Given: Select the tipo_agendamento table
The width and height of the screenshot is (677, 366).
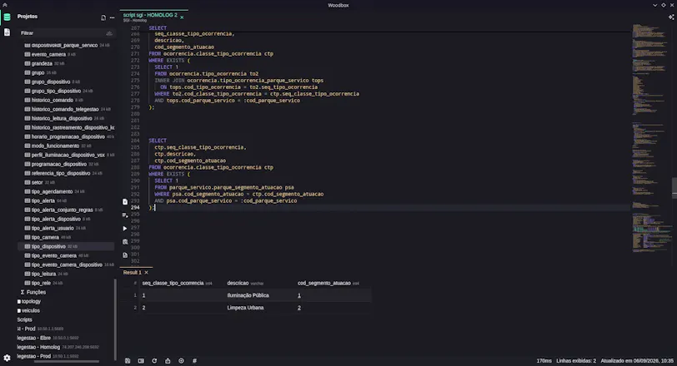Looking at the screenshot, I should click(x=52, y=191).
